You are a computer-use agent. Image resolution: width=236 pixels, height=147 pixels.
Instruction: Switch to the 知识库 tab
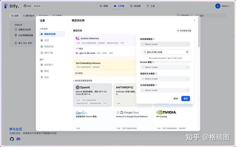(x=135, y=6)
